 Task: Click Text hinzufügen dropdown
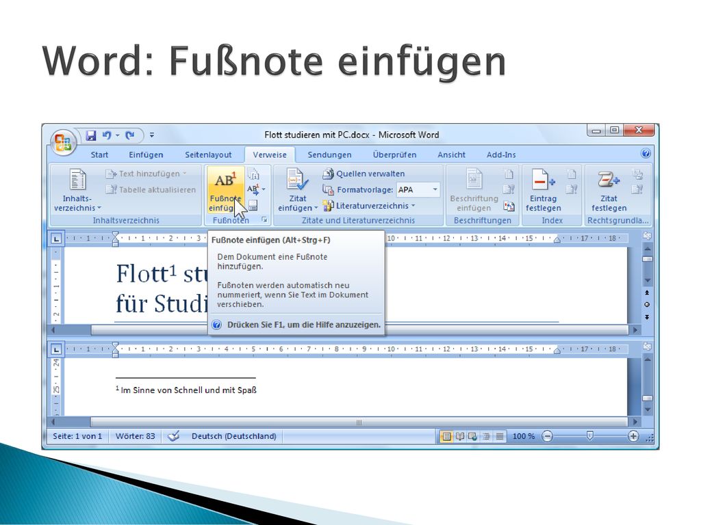click(146, 174)
